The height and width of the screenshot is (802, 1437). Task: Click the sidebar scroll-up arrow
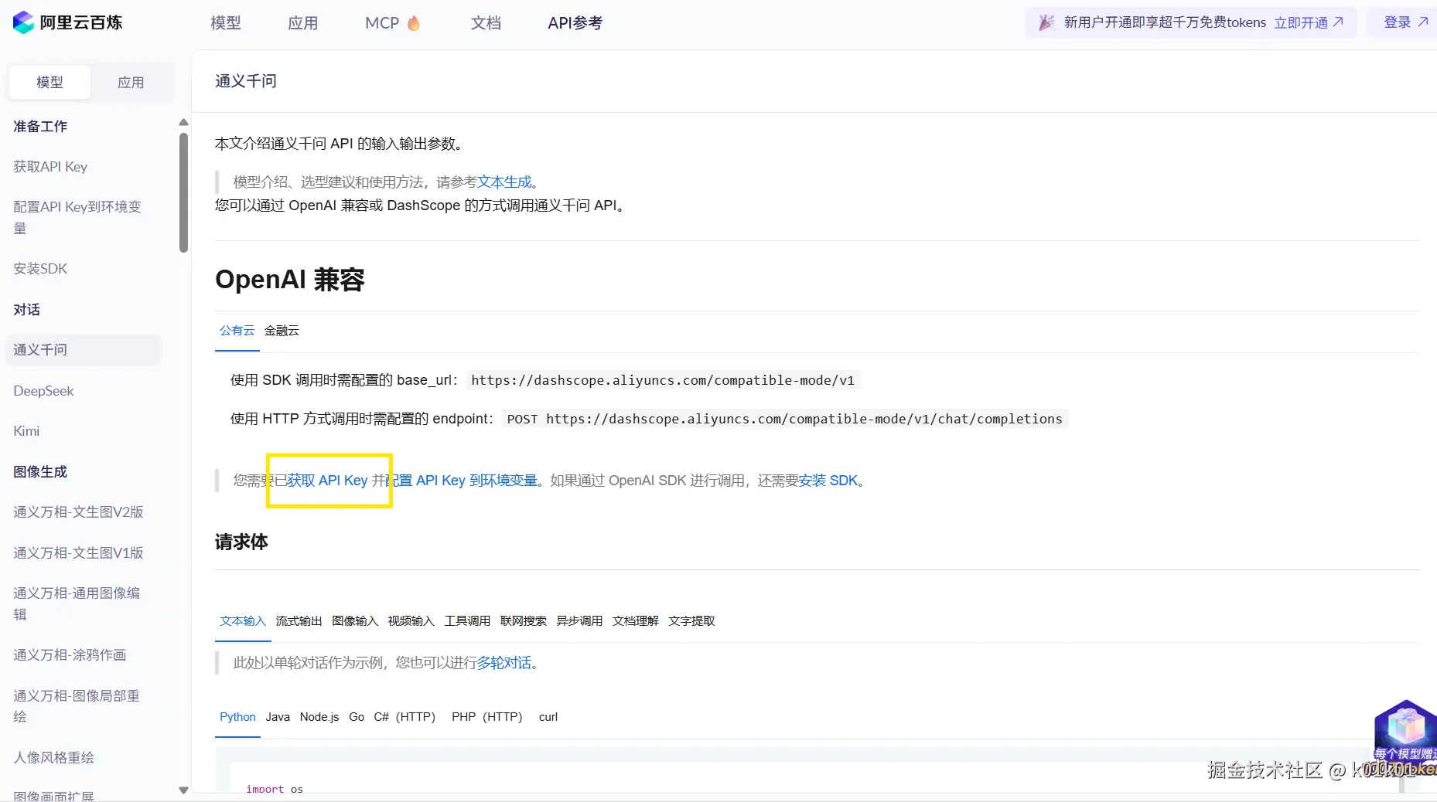(183, 122)
